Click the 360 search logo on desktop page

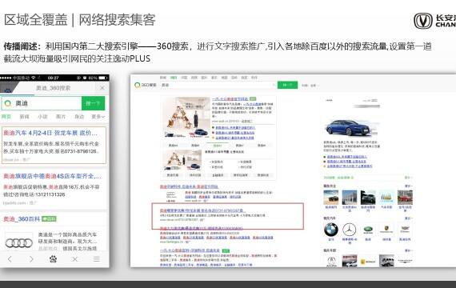(146, 85)
